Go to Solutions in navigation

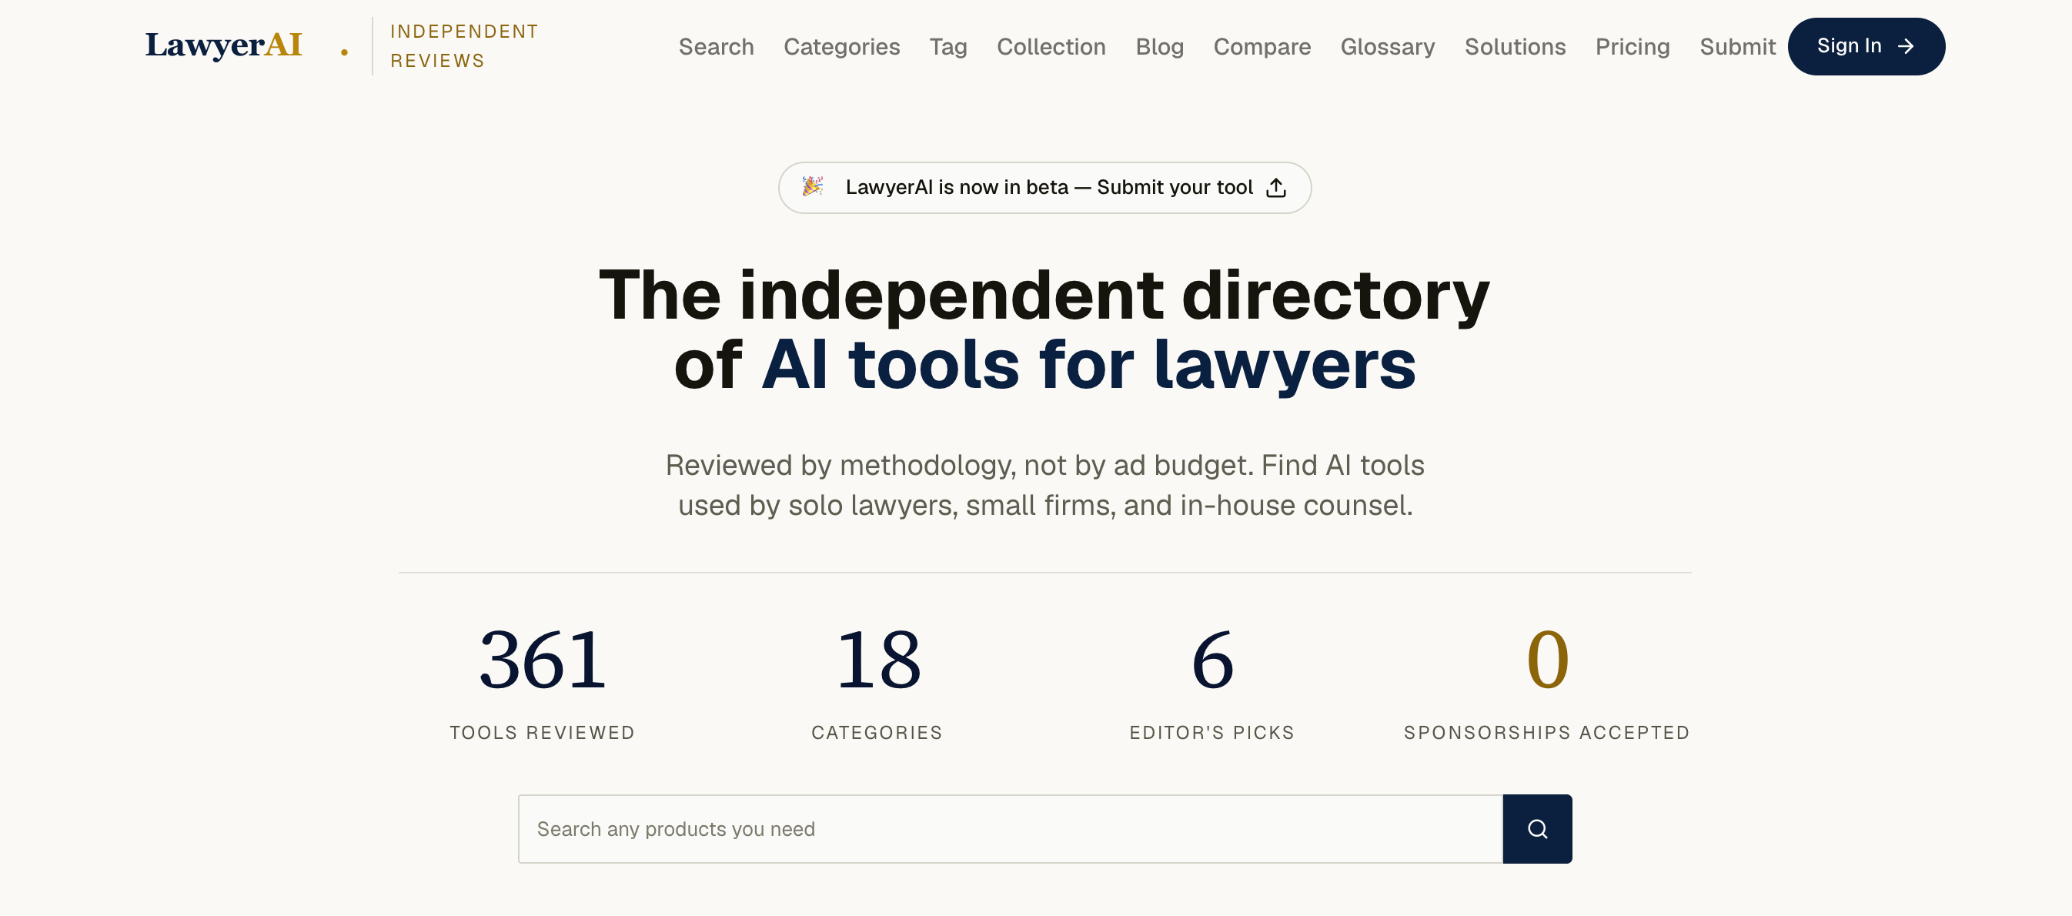coord(1515,47)
